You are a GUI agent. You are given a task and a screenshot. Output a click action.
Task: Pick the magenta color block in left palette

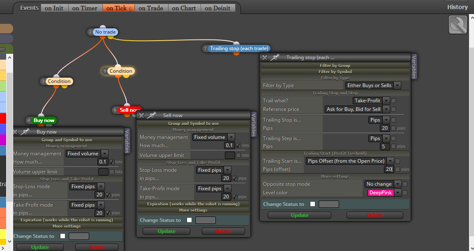pos(3,140)
